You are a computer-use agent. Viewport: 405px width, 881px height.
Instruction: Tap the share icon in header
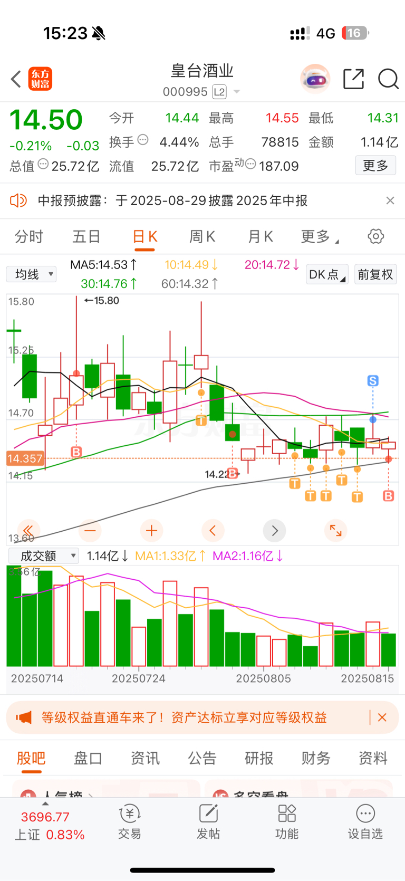click(353, 79)
